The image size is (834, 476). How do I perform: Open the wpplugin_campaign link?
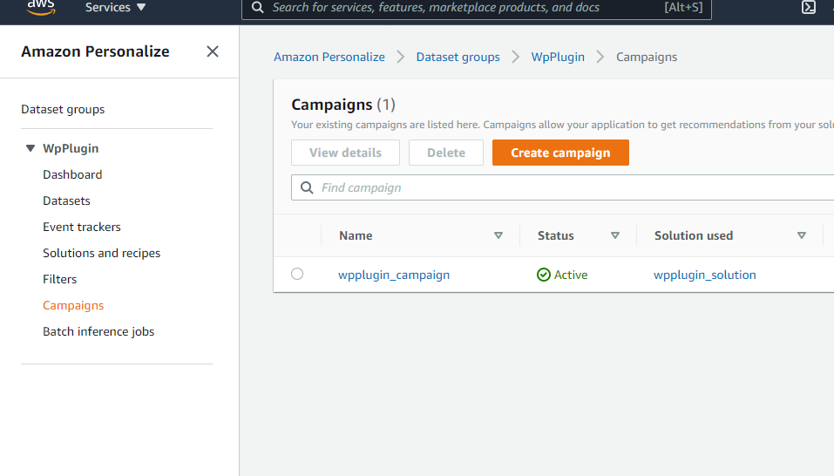coord(394,275)
